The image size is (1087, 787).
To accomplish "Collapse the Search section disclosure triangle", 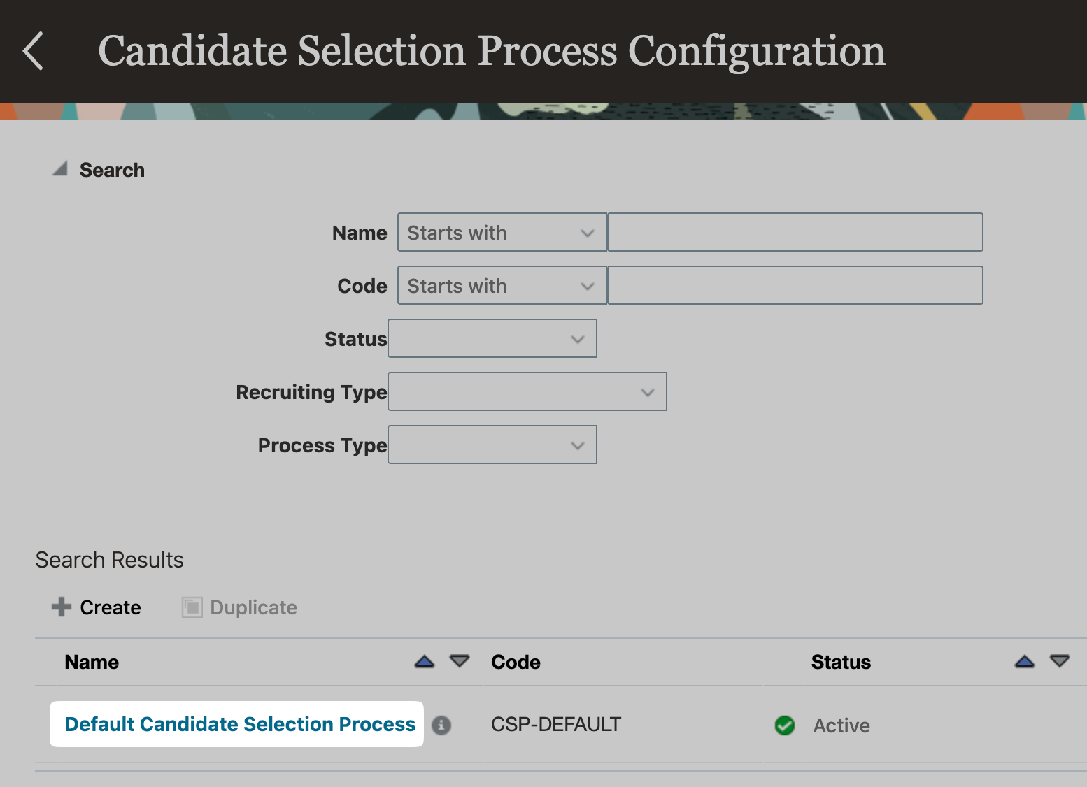I will [60, 168].
